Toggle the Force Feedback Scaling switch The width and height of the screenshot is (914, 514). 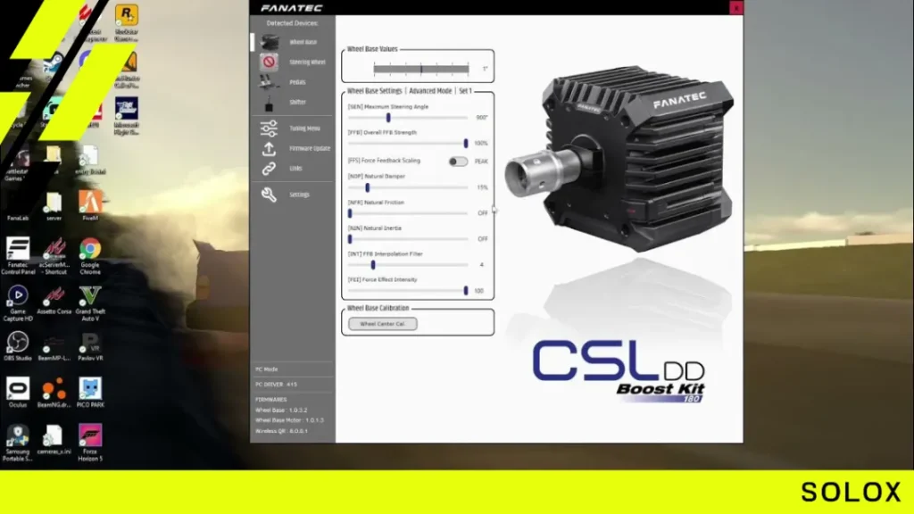tap(458, 162)
